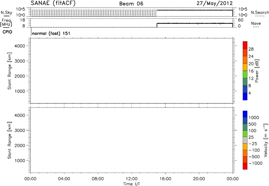Click the '−25' label on Velocity colorbar
Screen dimensions: 269x186
(x=253, y=144)
